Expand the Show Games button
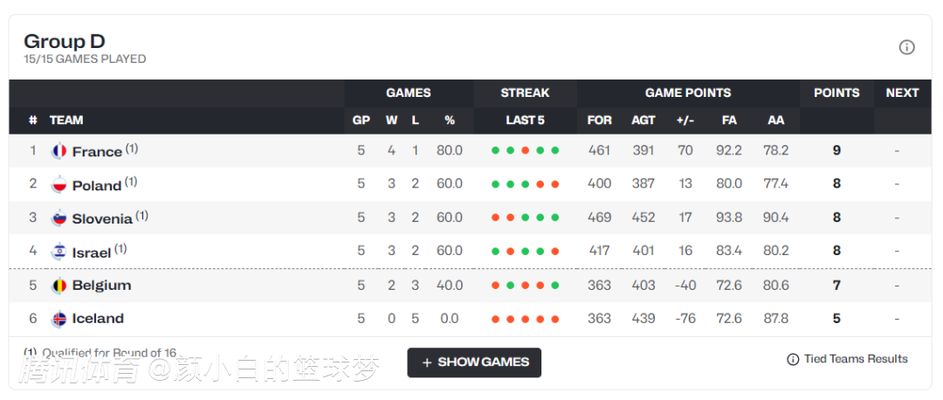This screenshot has height=400, width=943. click(474, 362)
